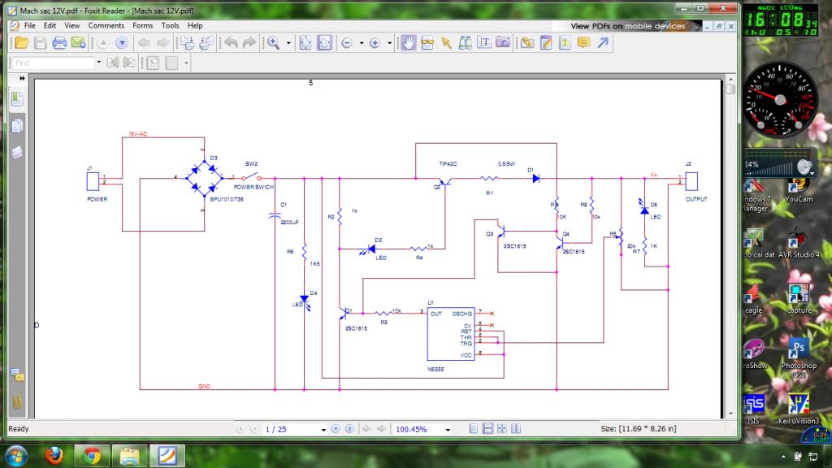Expand the zoom percentage dropdown in status bar
This screenshot has width=832, height=468.
coord(447,429)
